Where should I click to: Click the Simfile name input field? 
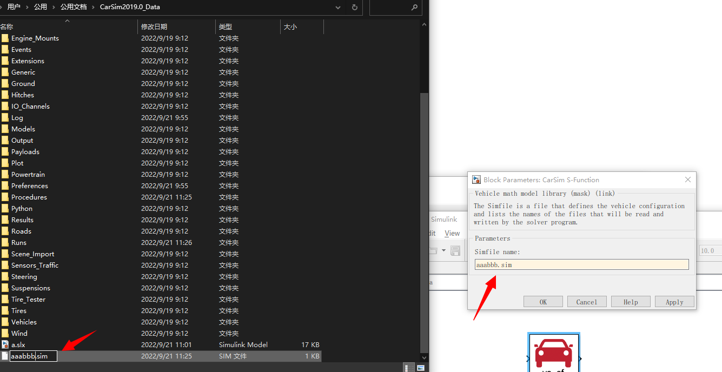coord(581,264)
